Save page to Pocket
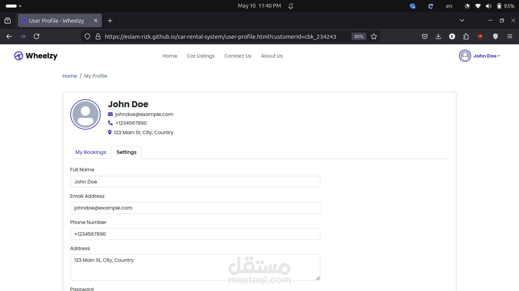Screen dimensions: 519x291 [425, 36]
